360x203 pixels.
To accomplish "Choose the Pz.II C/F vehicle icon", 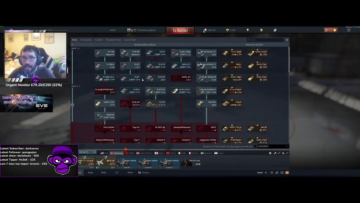I will (x=156, y=66).
